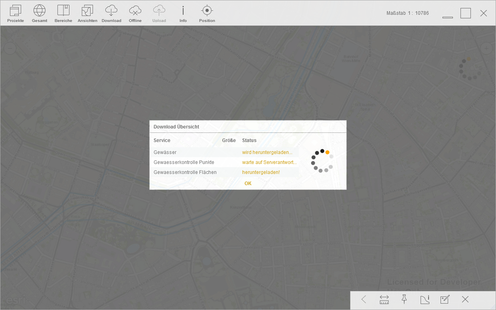496x310 pixels.
Task: Switch to Offline mode
Action: [x=135, y=14]
